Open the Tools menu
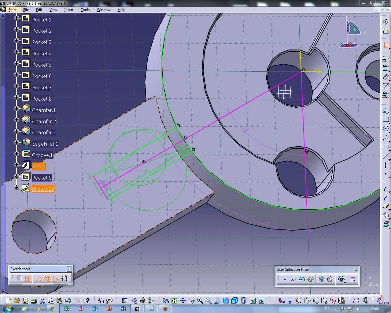The height and width of the screenshot is (313, 391). (x=85, y=9)
